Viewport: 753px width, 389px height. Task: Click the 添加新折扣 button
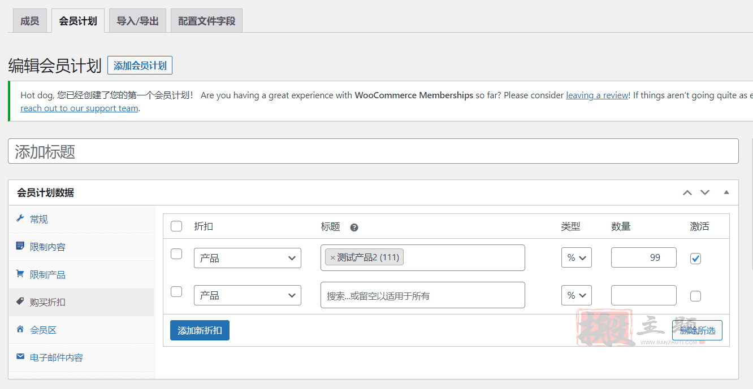pyautogui.click(x=200, y=330)
